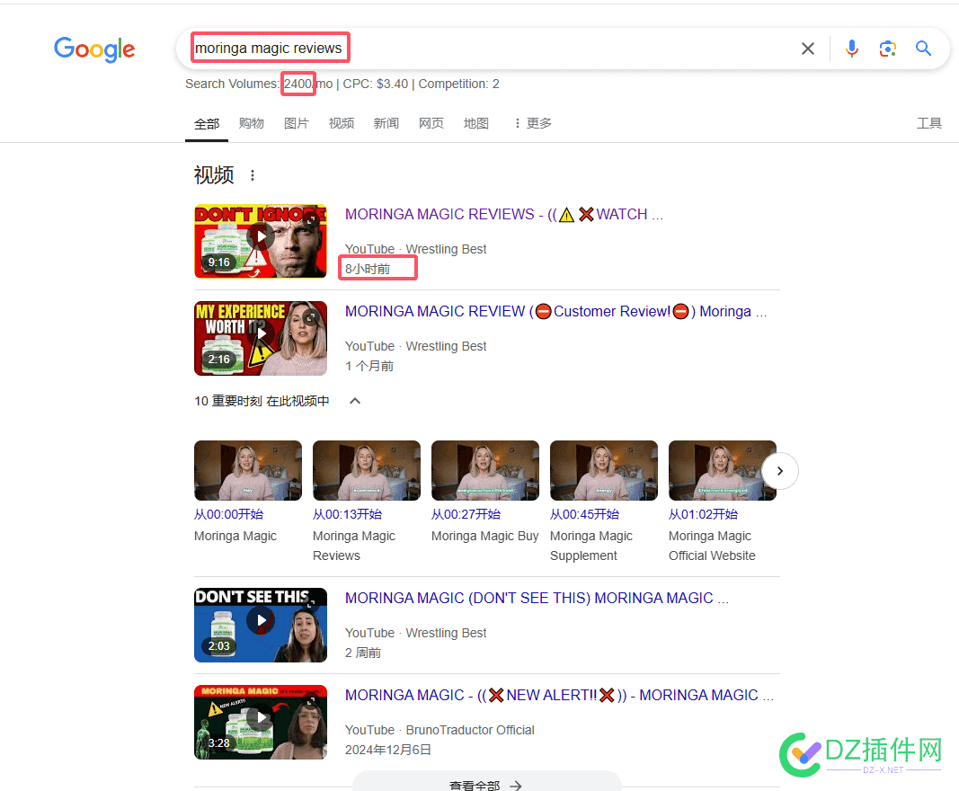Start voice search via microphone icon

(851, 49)
